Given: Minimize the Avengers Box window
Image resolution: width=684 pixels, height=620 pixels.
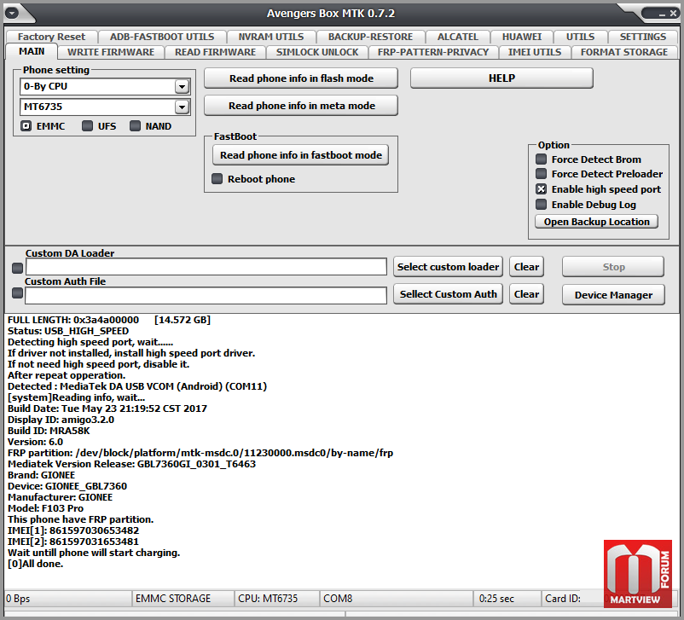Looking at the screenshot, I should (662, 14).
